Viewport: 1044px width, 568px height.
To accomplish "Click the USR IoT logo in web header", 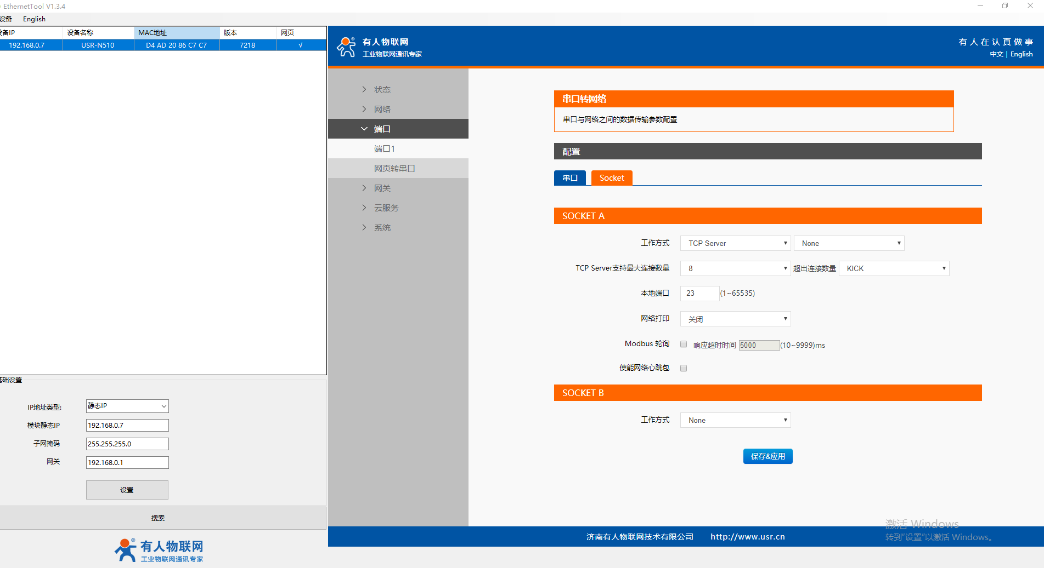I will [x=379, y=47].
